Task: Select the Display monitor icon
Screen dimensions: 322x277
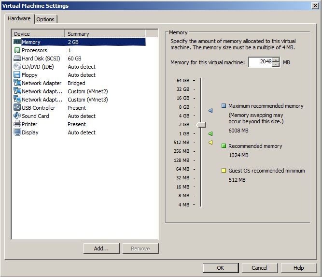Action: [17, 132]
